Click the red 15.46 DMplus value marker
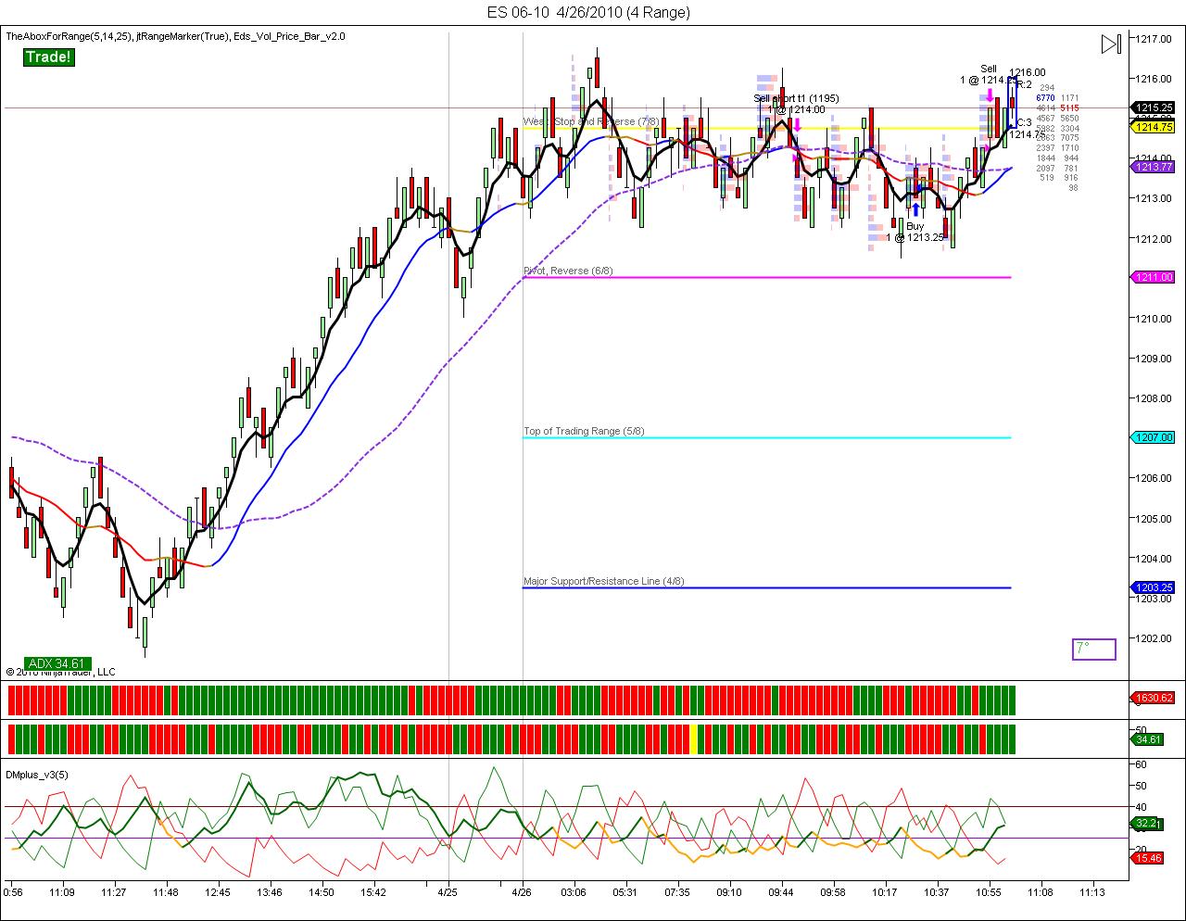The width and height of the screenshot is (1186, 921). click(x=1149, y=858)
